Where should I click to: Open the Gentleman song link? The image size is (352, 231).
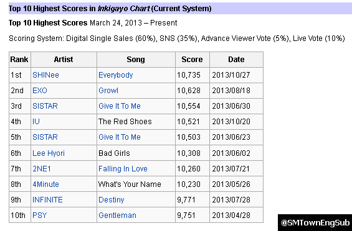click(x=117, y=215)
